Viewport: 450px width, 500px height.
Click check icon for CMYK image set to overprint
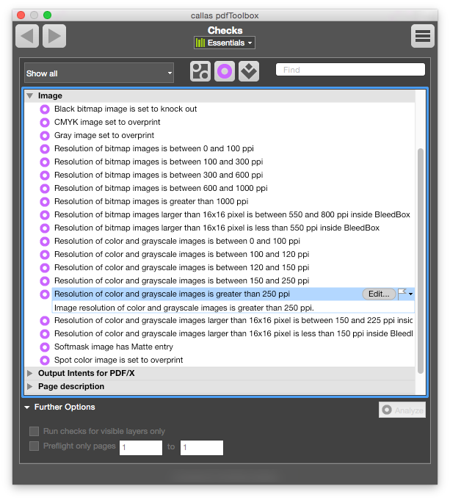pos(45,123)
